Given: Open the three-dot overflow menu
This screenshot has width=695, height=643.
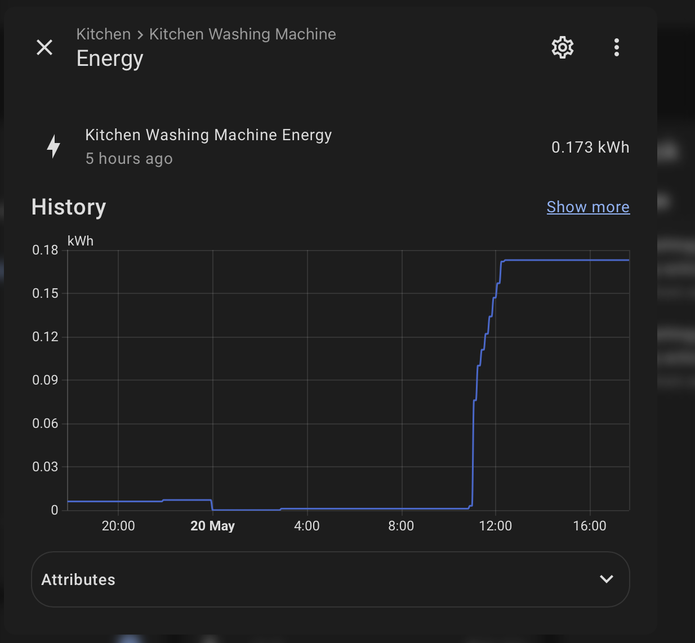Looking at the screenshot, I should 617,47.
